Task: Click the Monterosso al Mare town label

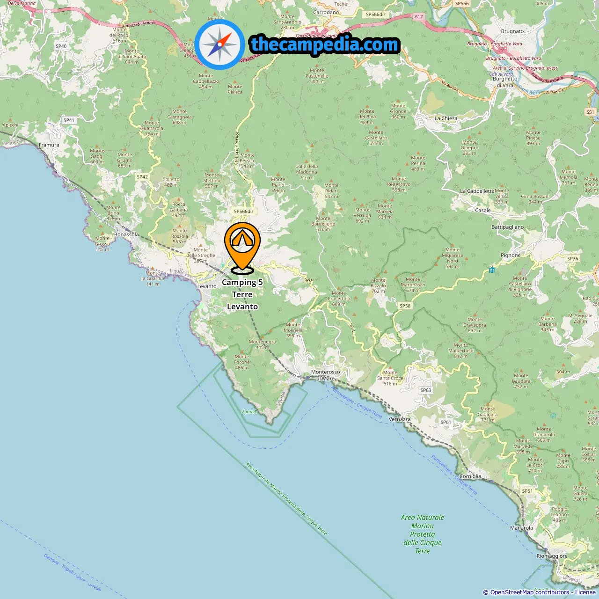Action: pyautogui.click(x=326, y=375)
